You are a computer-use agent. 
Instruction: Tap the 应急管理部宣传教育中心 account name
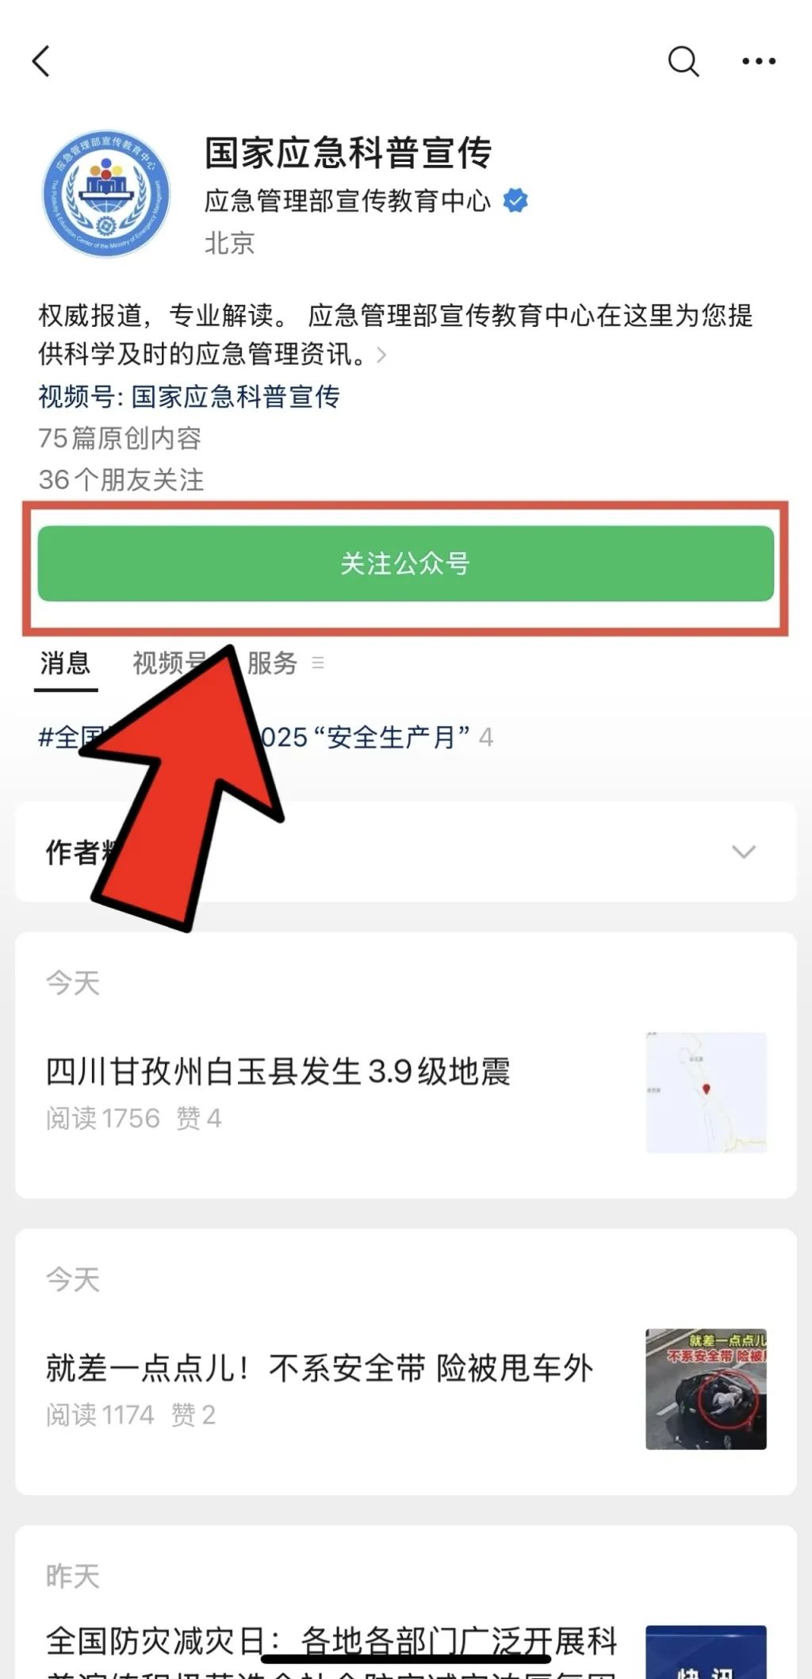click(x=347, y=201)
